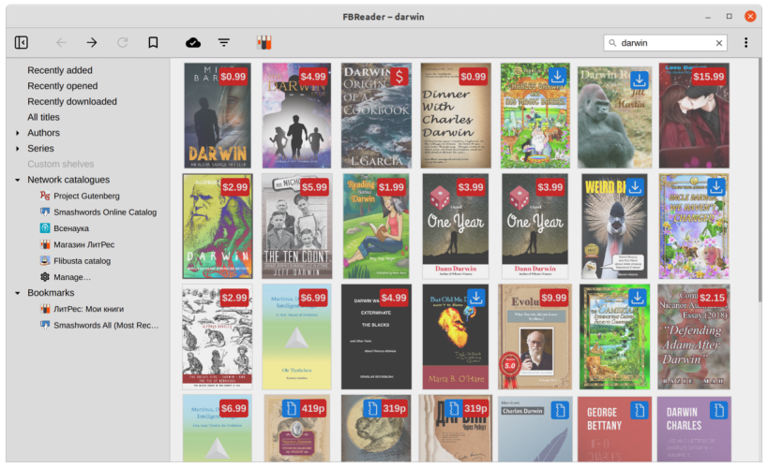Open the cloud sync icon
This screenshot has height=468, width=768.
pyautogui.click(x=193, y=42)
